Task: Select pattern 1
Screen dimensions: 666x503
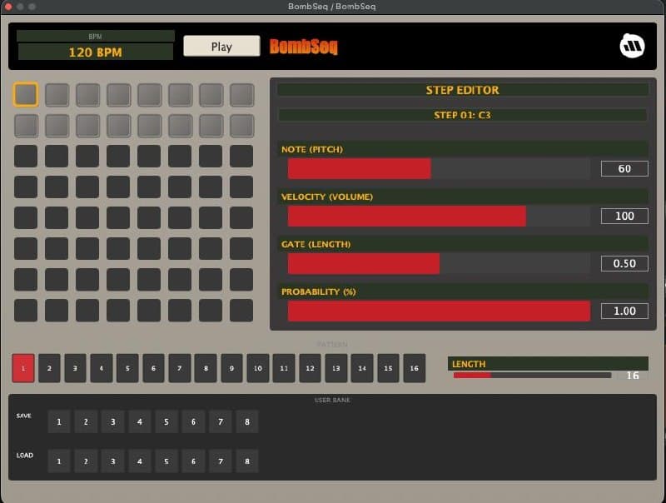Action: click(x=22, y=367)
